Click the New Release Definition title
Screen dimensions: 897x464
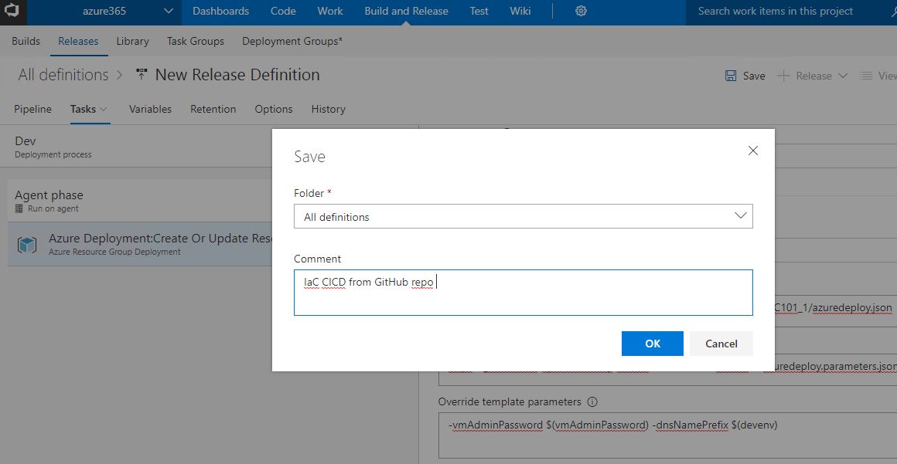237,75
